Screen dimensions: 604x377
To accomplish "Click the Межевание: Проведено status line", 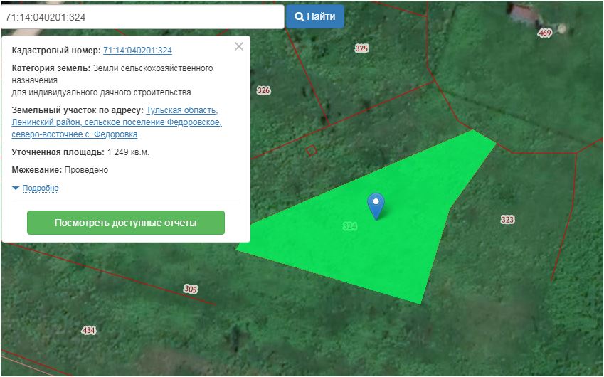I will (x=60, y=170).
